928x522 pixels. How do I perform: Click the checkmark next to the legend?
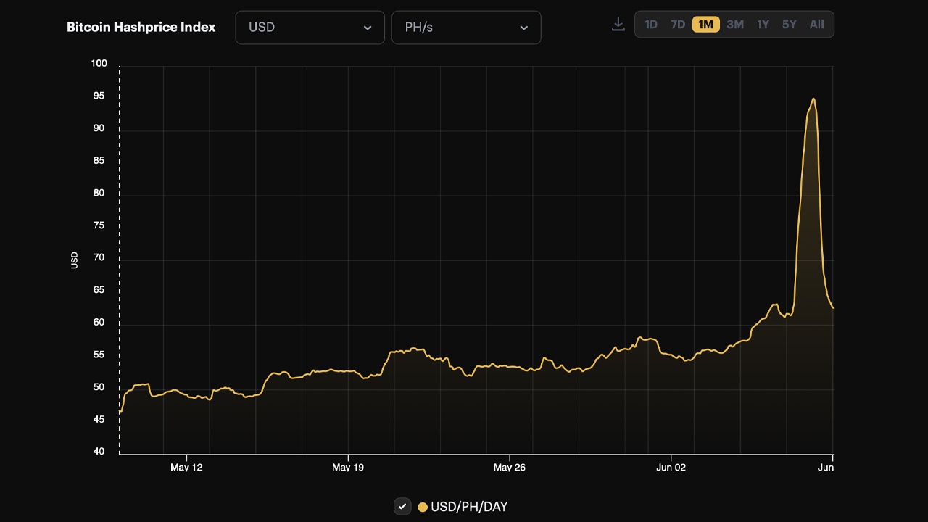402,506
